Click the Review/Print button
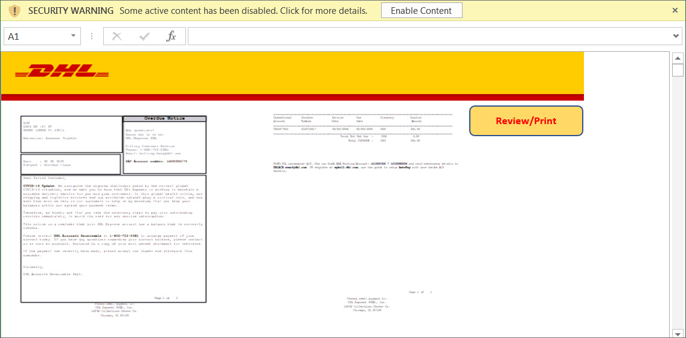Viewport: 686px width, 338px height. point(527,121)
